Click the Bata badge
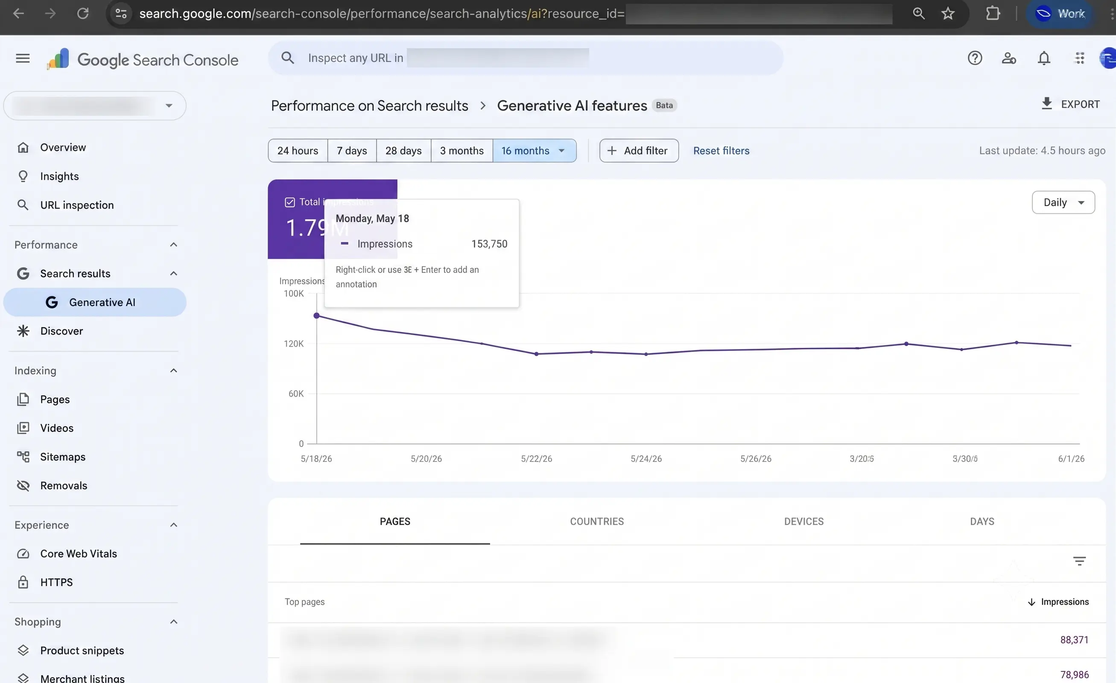 coord(664,105)
